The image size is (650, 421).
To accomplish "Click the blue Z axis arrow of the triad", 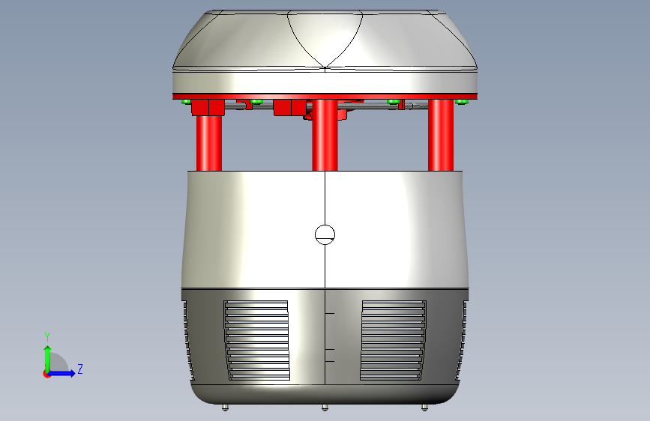I will [x=62, y=373].
